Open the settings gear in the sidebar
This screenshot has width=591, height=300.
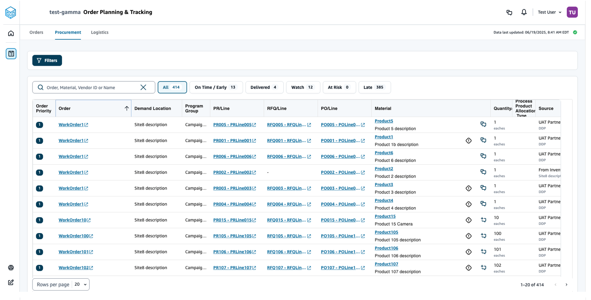coord(11,268)
